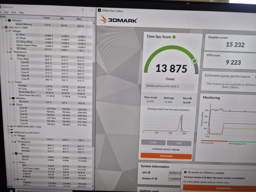Click the Time Spy score gauge knob

[x=194, y=61]
